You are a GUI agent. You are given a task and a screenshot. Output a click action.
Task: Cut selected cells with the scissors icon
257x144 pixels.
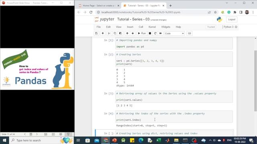(x=109, y=33)
